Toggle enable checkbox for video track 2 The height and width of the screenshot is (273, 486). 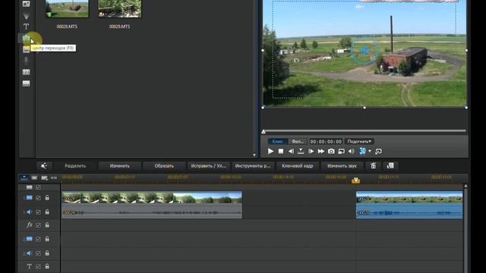38,240
